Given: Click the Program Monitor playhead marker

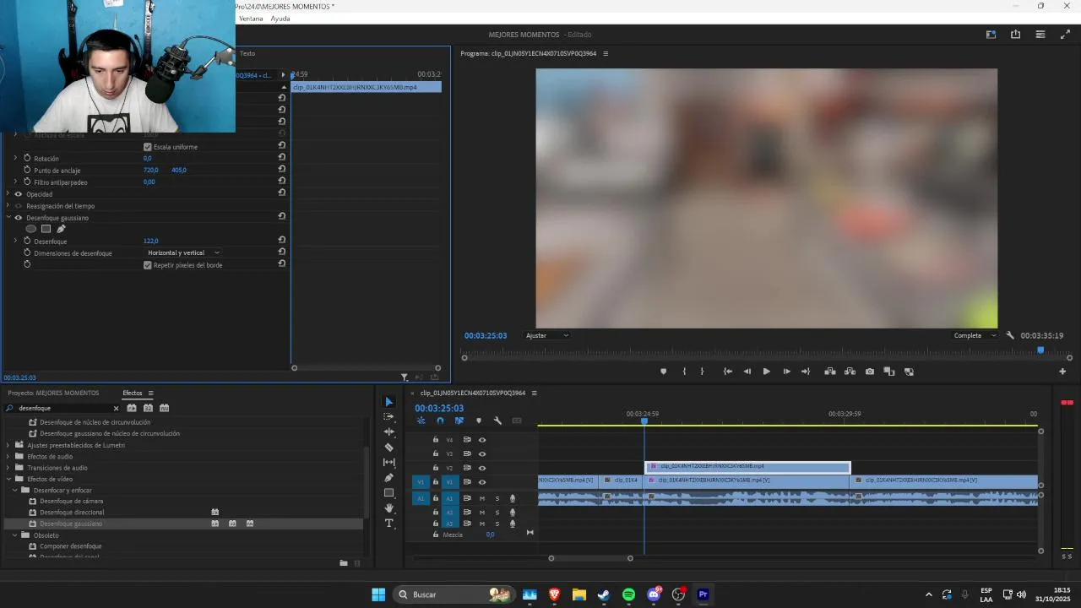Looking at the screenshot, I should [x=1040, y=350].
